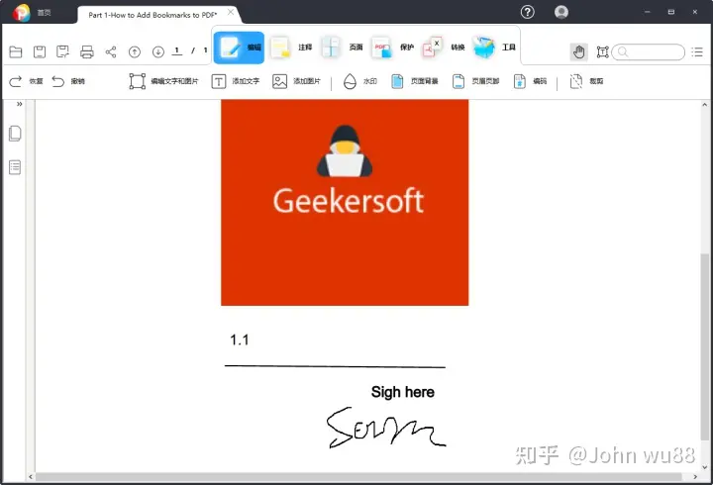This screenshot has width=713, height=485.
Task: Go to next page with down arrow
Action: pos(158,51)
